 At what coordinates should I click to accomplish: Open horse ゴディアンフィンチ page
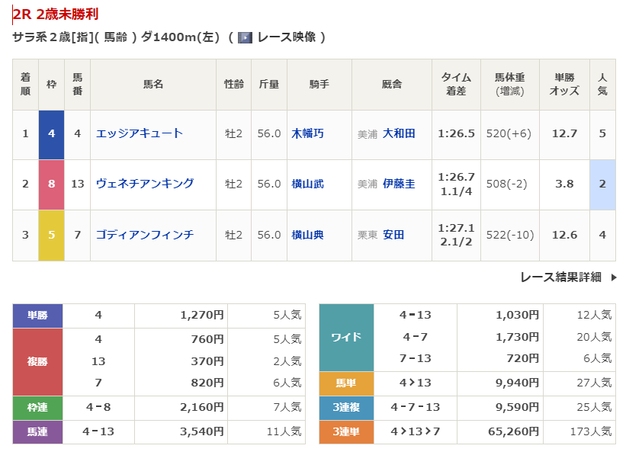pyautogui.click(x=145, y=235)
